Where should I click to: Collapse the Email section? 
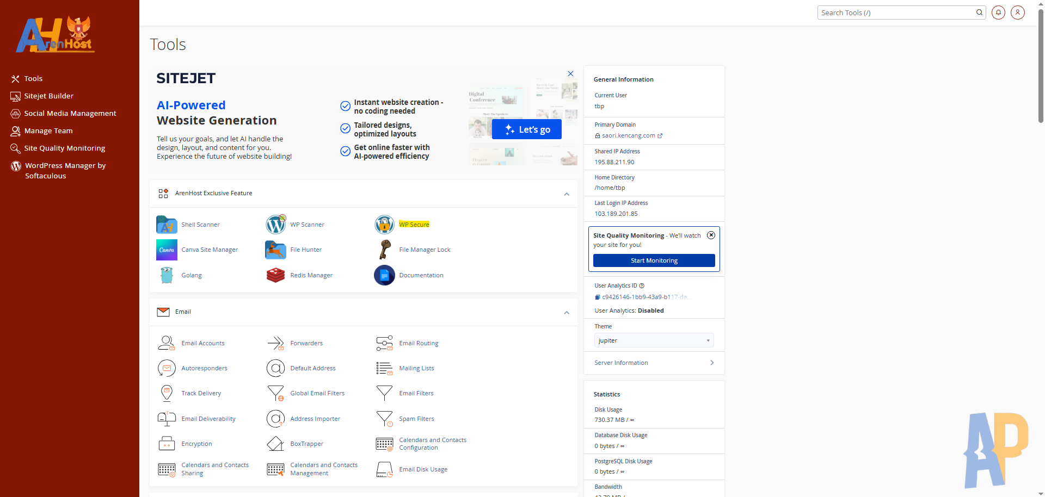tap(567, 313)
